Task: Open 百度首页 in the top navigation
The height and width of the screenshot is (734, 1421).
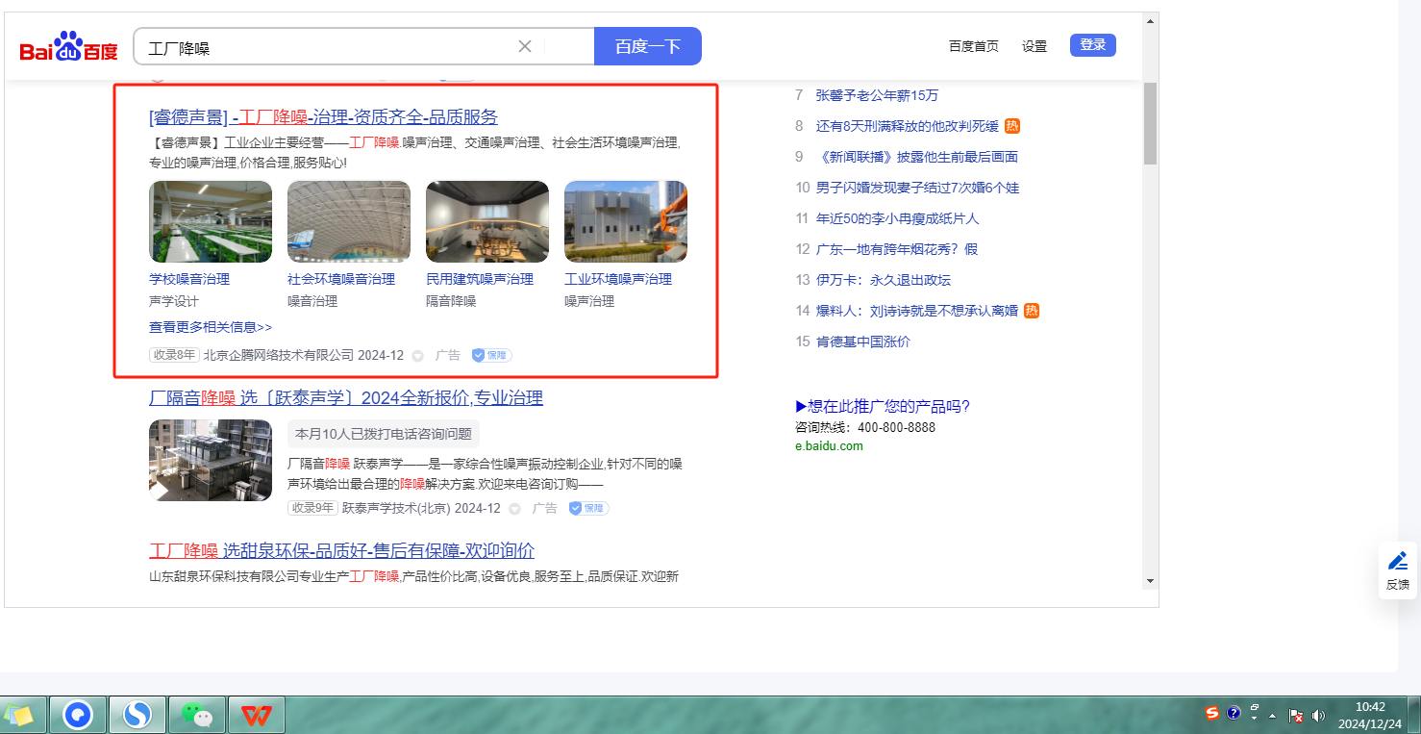Action: [x=973, y=46]
